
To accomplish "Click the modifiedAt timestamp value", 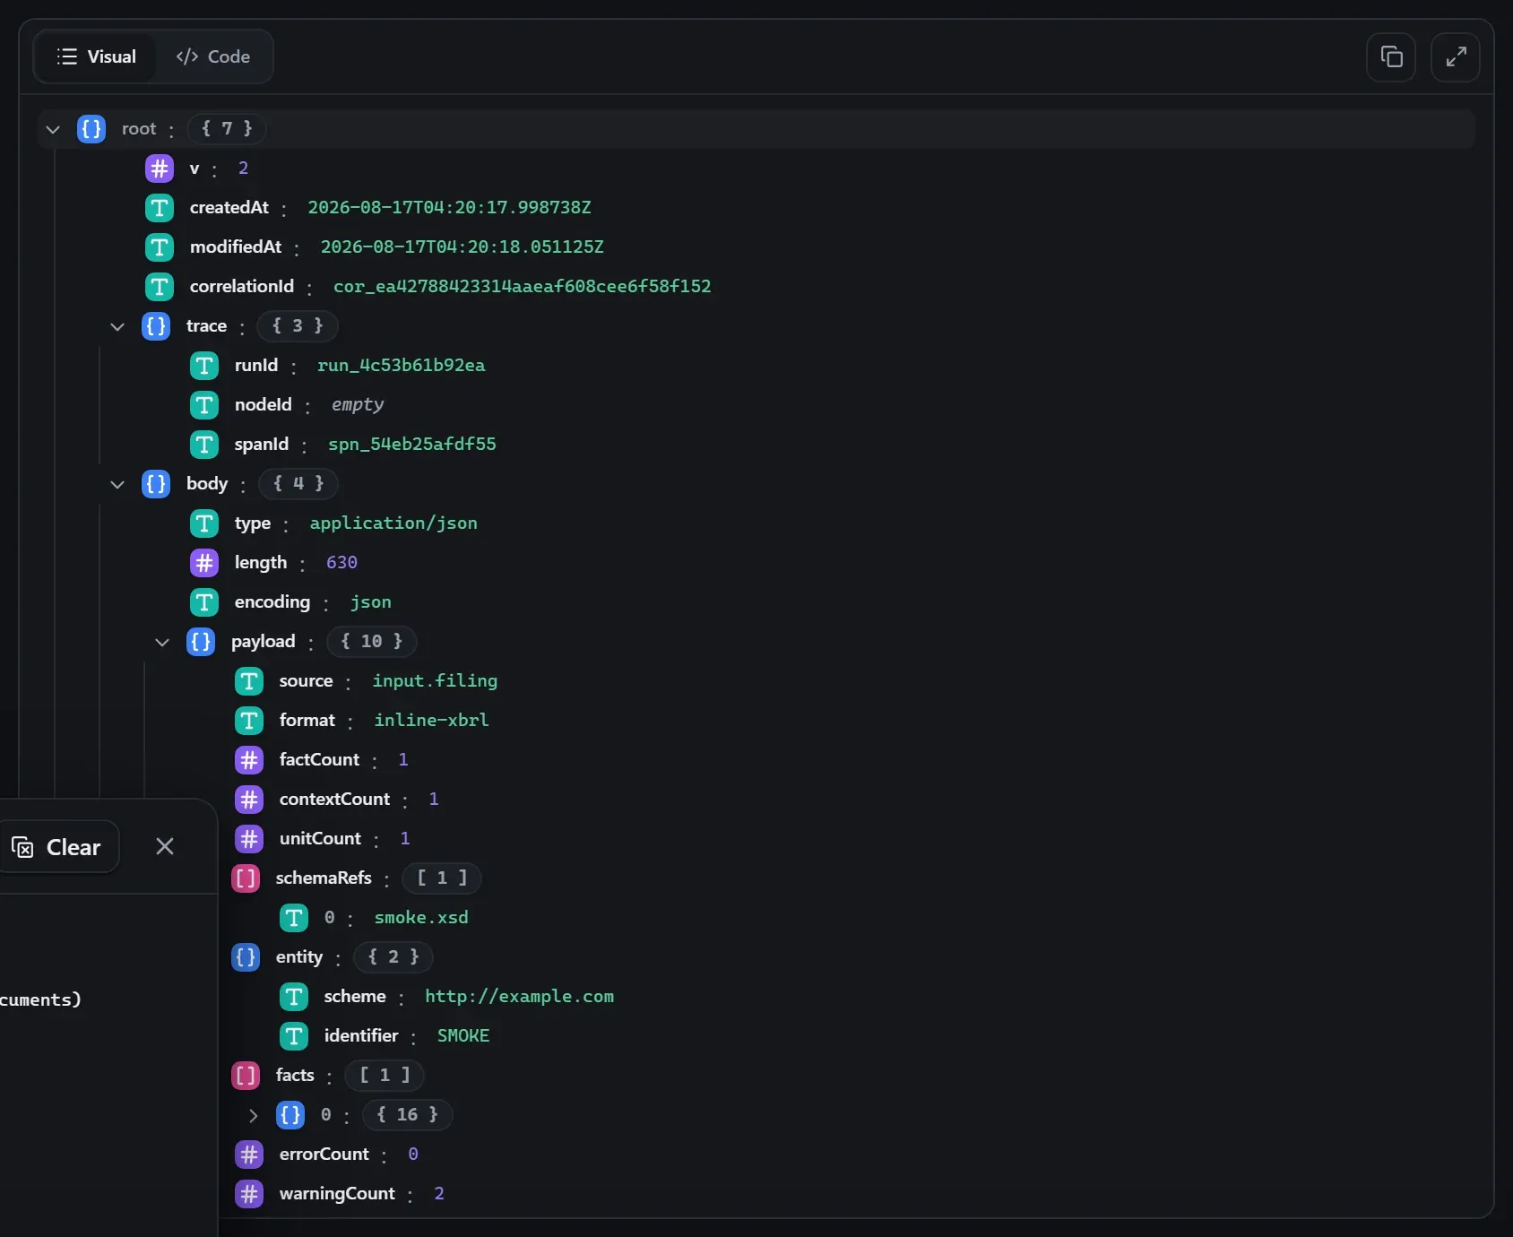I will (463, 247).
